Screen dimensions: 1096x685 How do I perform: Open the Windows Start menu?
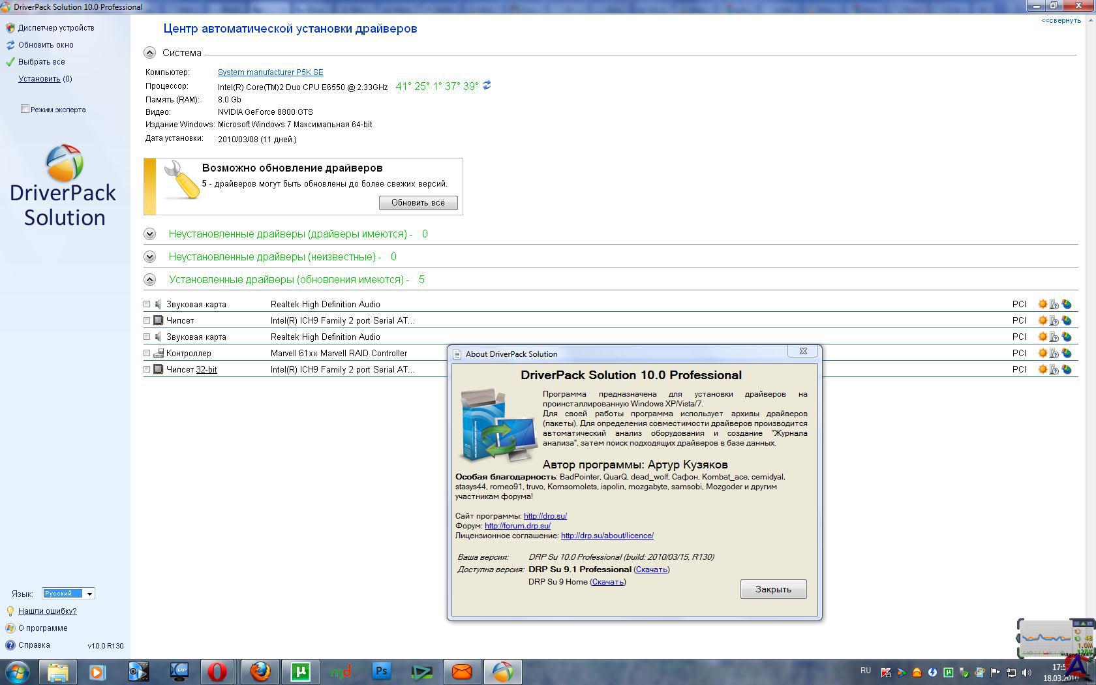click(x=18, y=671)
